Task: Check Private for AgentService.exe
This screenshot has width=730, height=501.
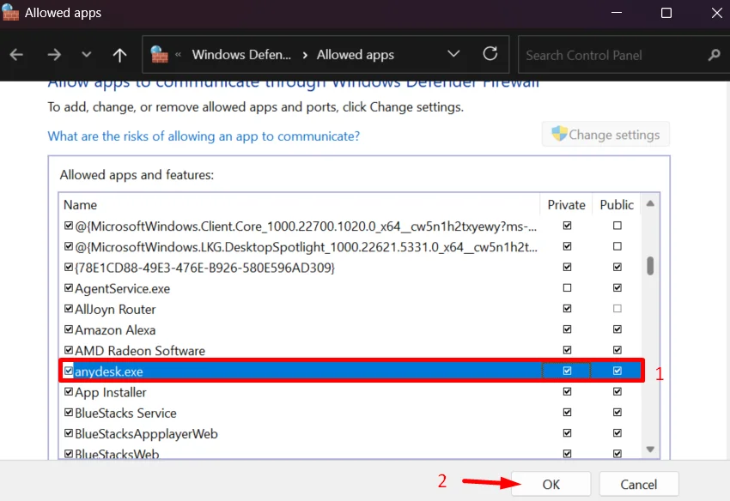Action: 567,288
